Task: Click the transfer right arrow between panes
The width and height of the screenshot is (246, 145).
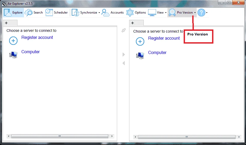Action: coord(124,55)
